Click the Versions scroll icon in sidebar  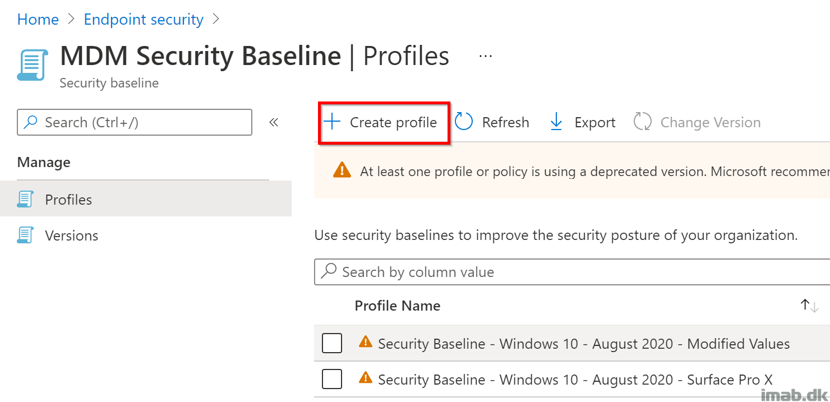(25, 235)
